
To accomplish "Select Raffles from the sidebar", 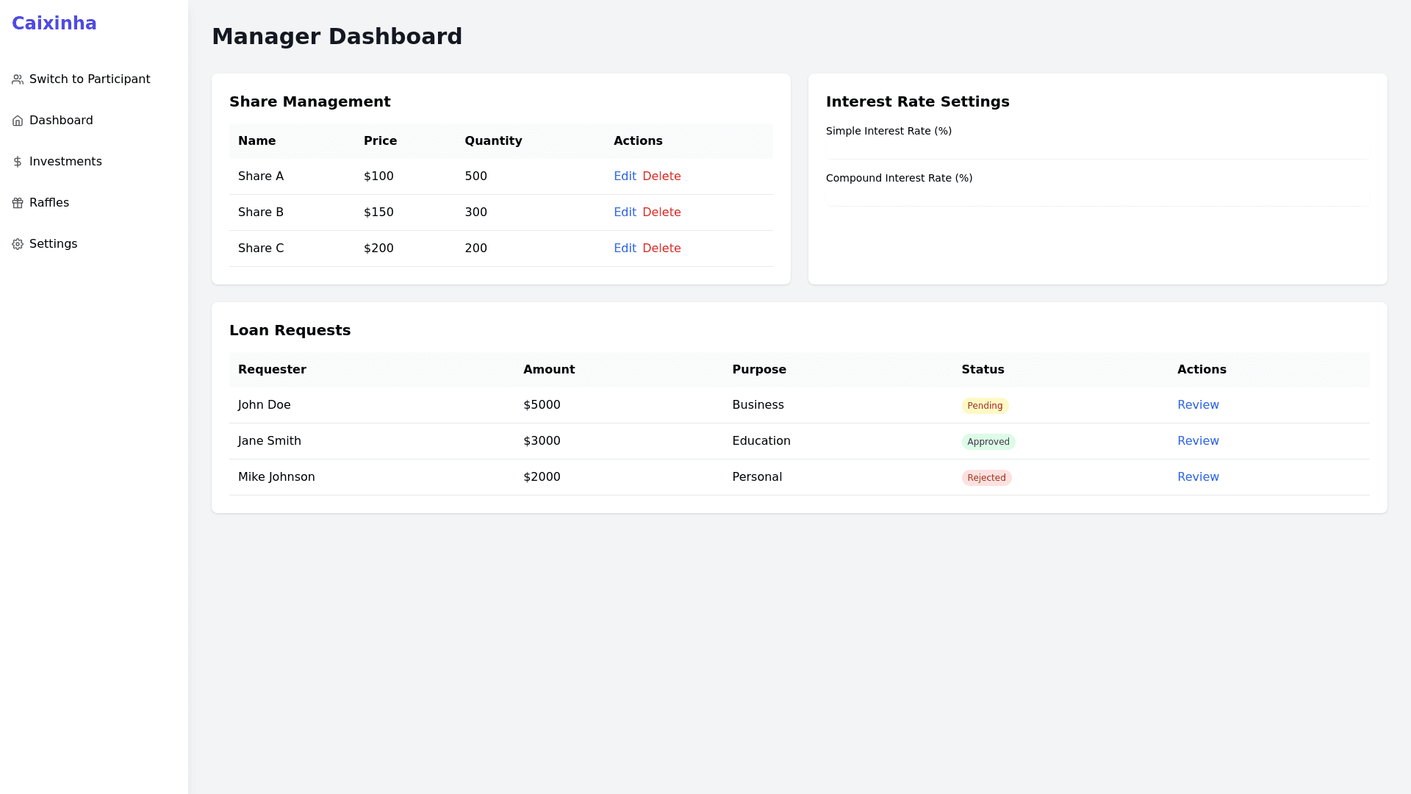I will coord(49,203).
